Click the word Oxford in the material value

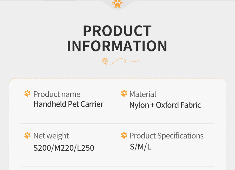[167, 105]
